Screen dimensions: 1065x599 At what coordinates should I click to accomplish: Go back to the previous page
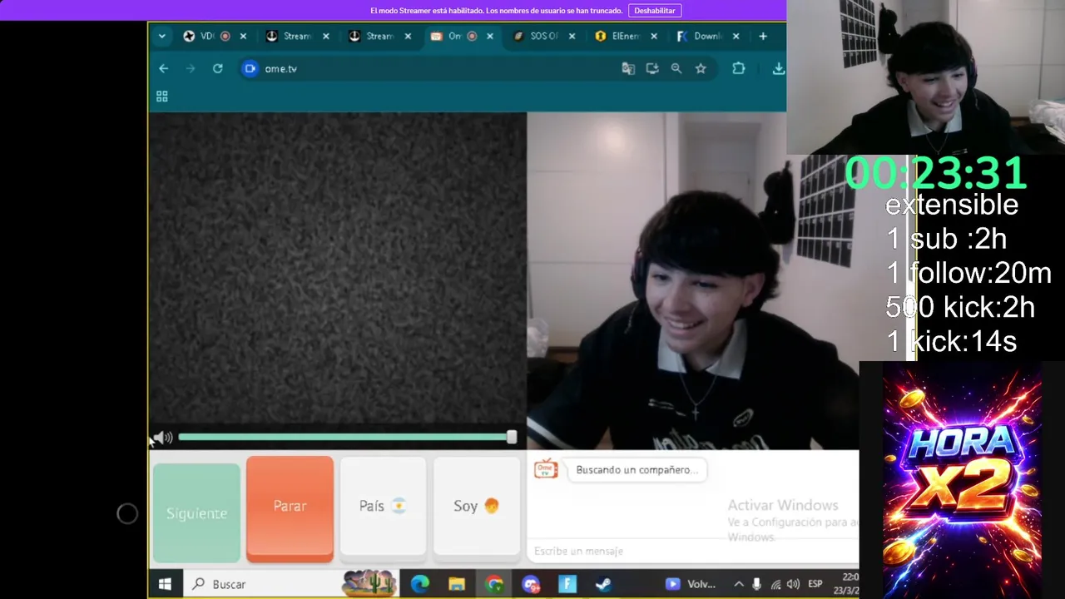coord(164,68)
